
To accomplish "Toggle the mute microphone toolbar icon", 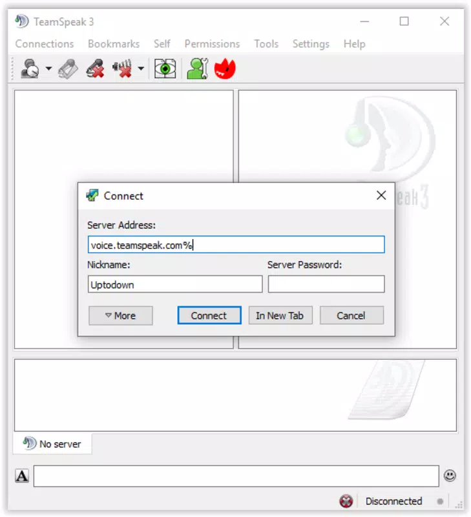I will point(95,69).
